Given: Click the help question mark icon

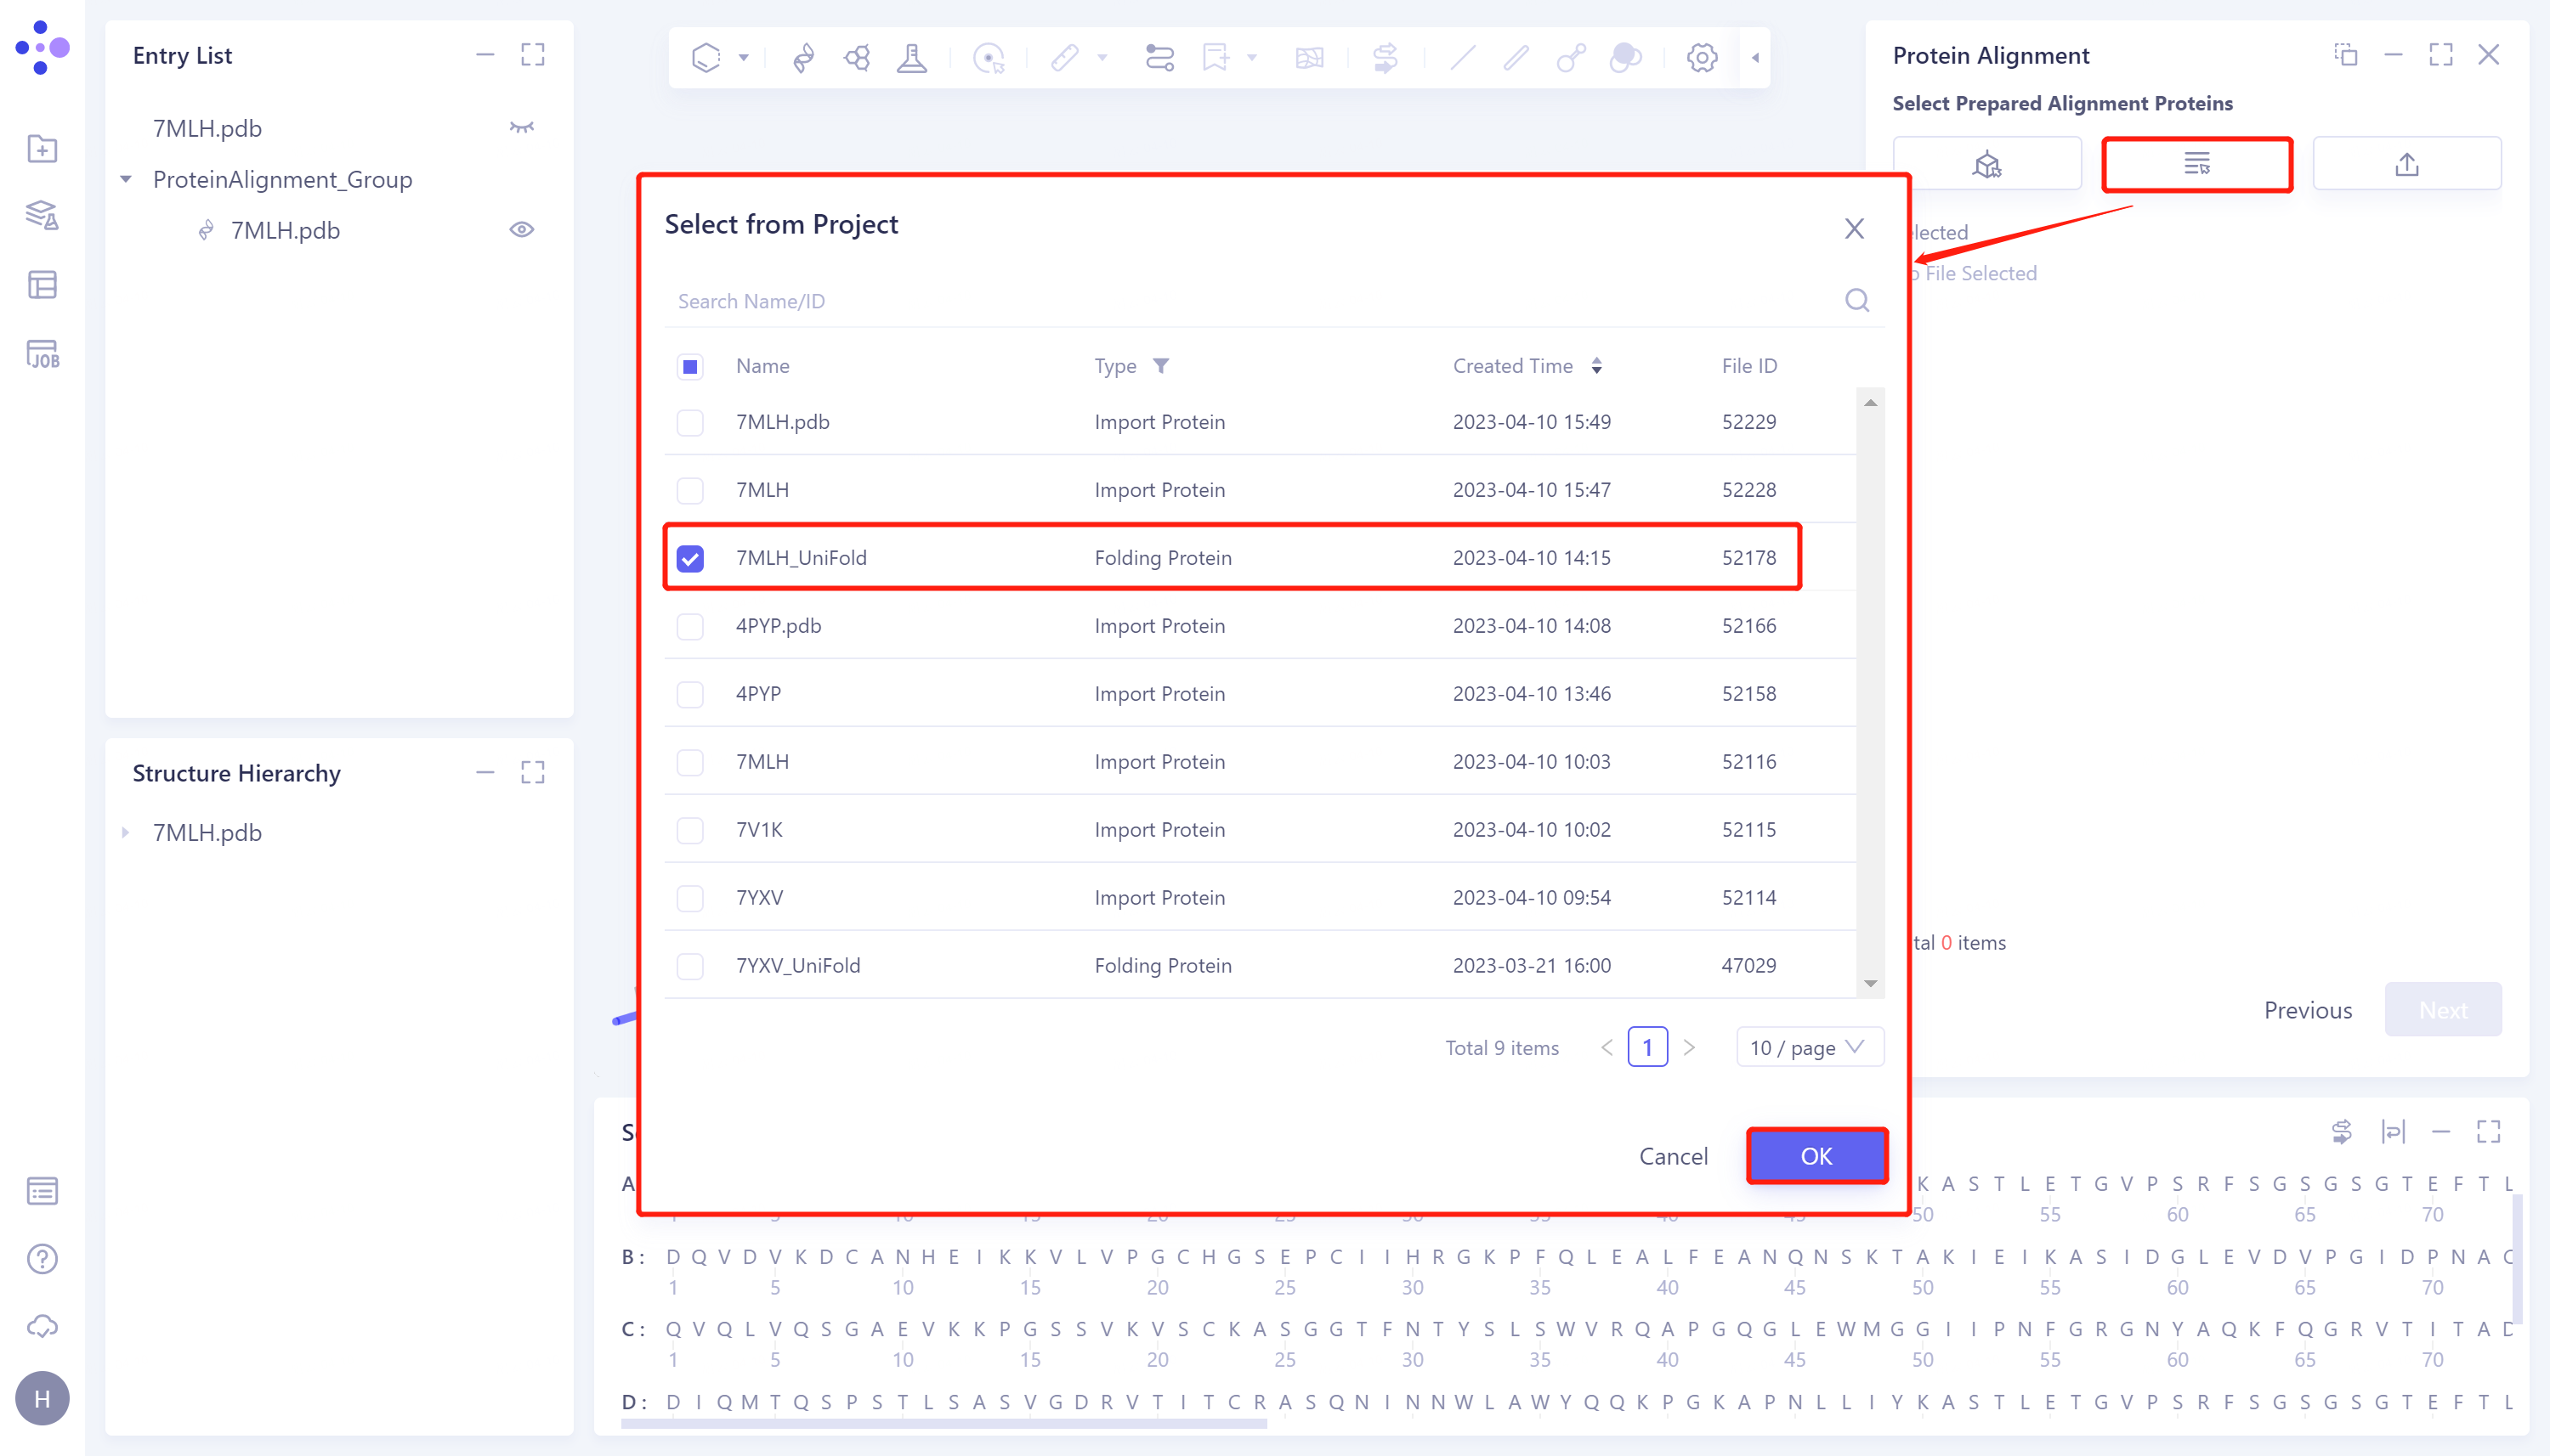Looking at the screenshot, I should [42, 1258].
